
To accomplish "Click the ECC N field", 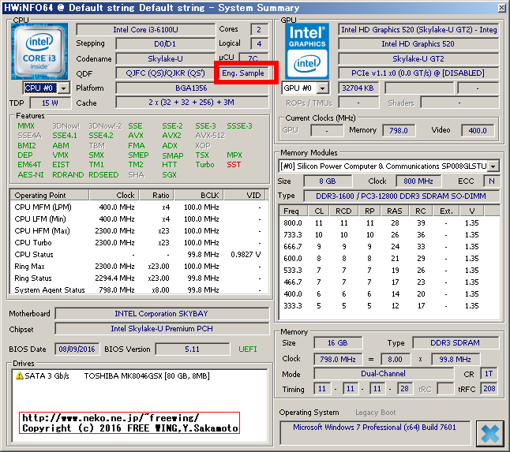I will pos(492,181).
